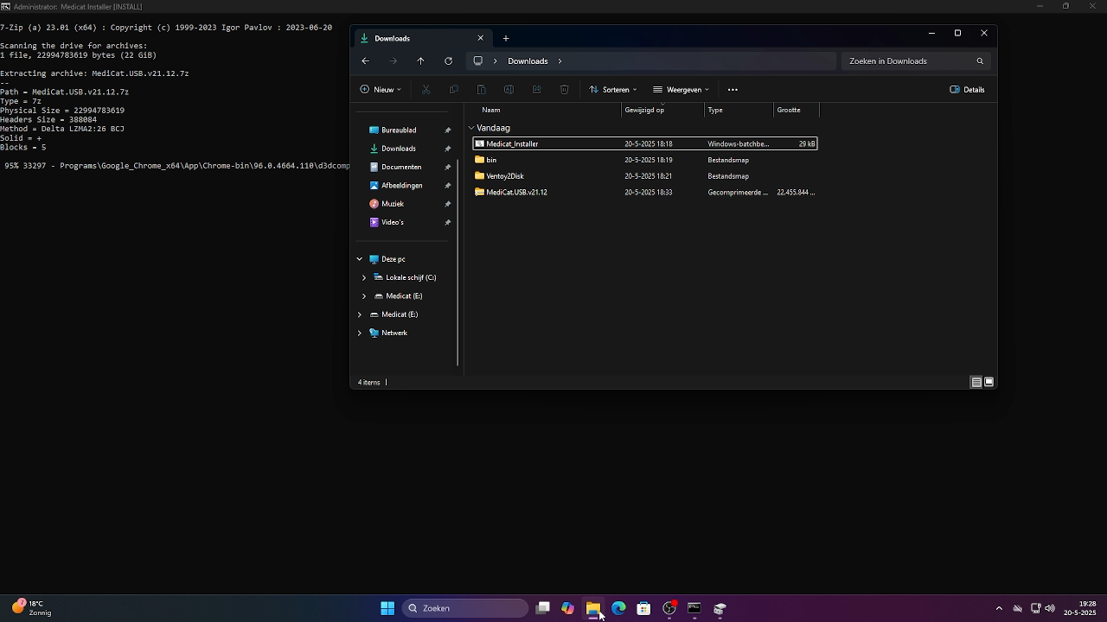1107x622 pixels.
Task: Open Microsoft Store from taskbar
Action: (x=643, y=608)
